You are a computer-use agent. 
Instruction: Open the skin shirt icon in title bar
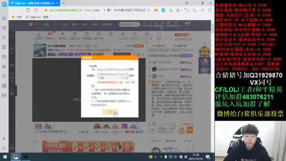(187, 3)
